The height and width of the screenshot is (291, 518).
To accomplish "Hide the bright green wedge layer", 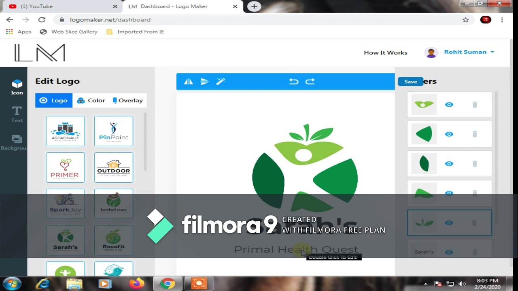I will [449, 134].
